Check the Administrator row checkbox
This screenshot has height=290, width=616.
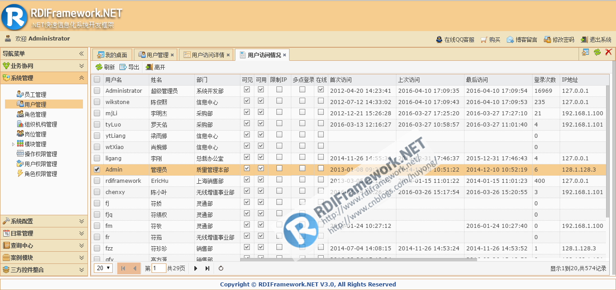pos(97,91)
